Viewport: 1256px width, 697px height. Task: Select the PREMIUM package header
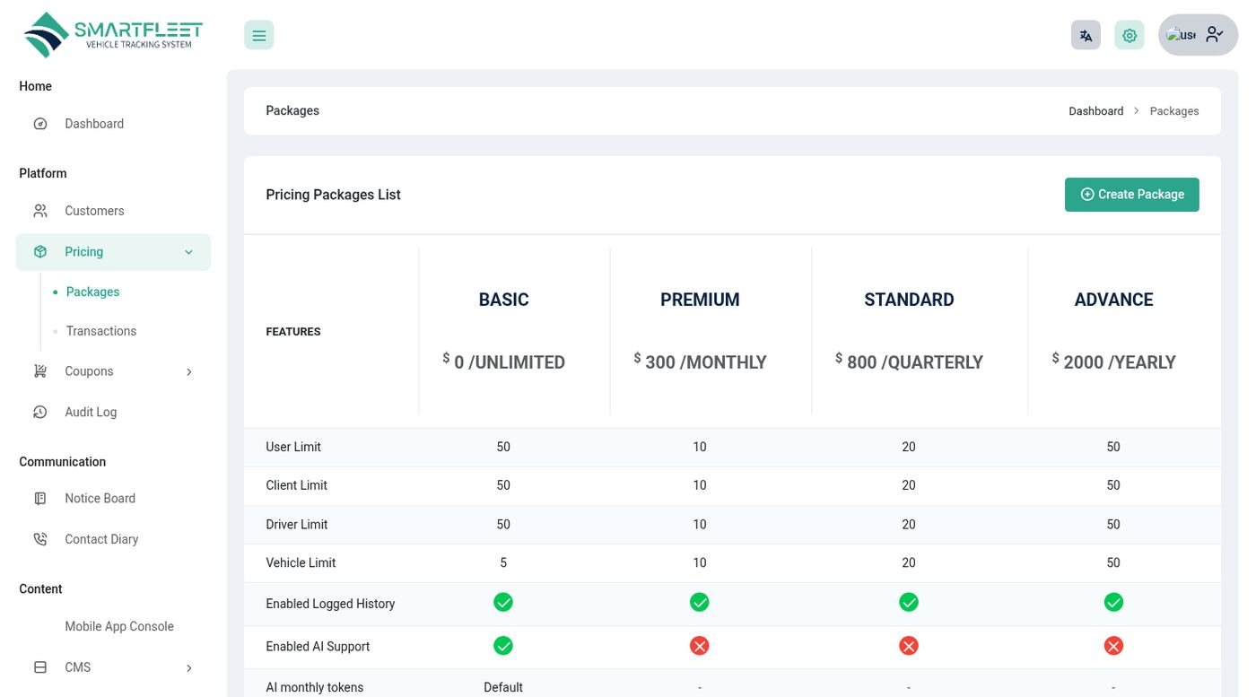click(x=700, y=300)
